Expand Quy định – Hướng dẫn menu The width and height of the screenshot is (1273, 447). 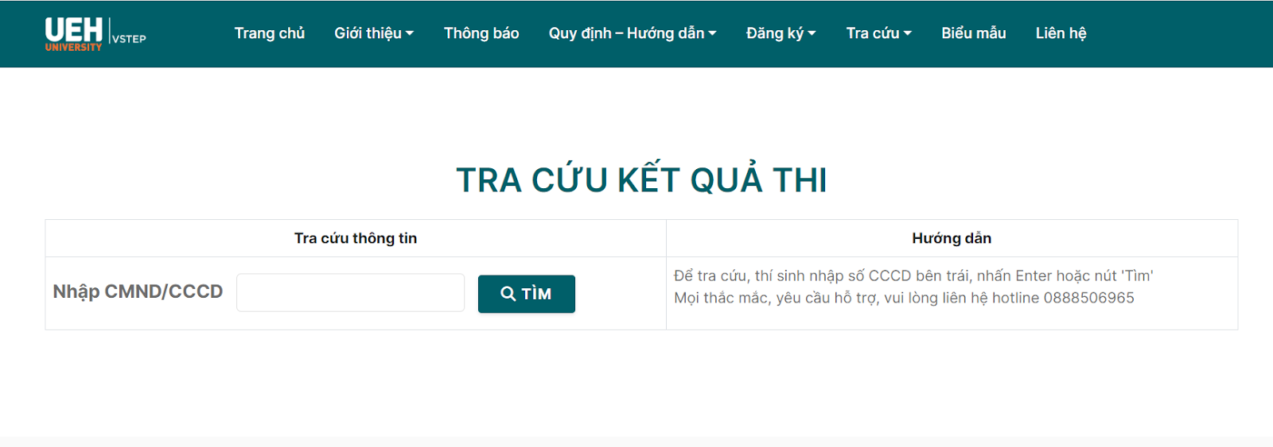tap(633, 33)
